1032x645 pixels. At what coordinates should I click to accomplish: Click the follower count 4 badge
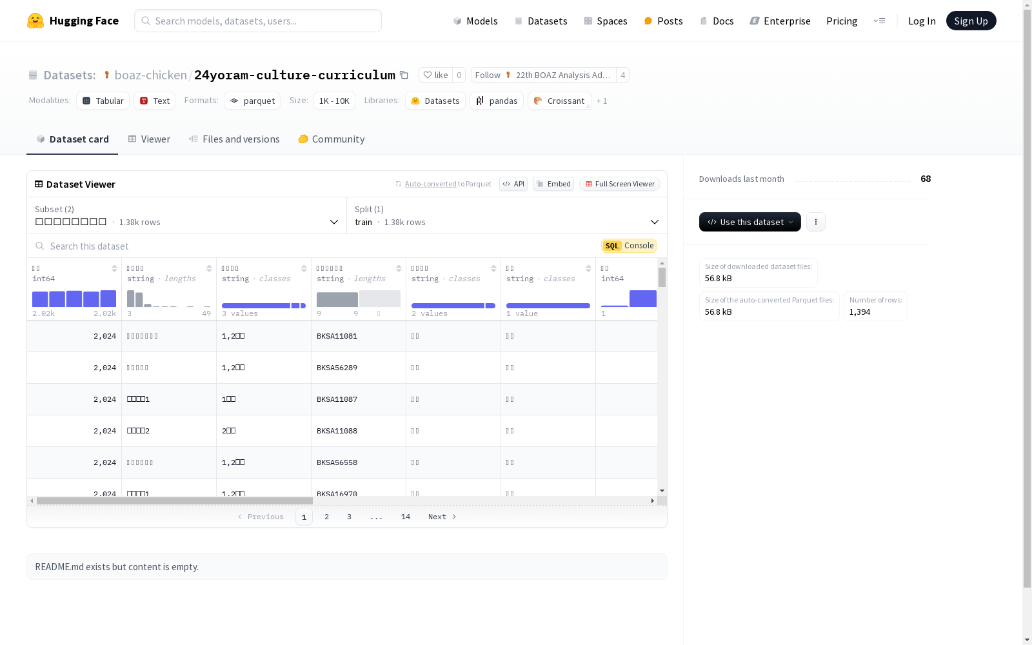[x=623, y=75]
